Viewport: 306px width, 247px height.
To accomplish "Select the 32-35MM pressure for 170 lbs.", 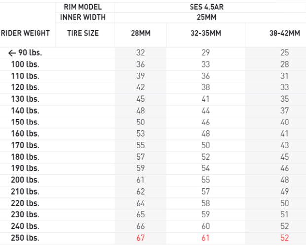I will (x=206, y=145).
